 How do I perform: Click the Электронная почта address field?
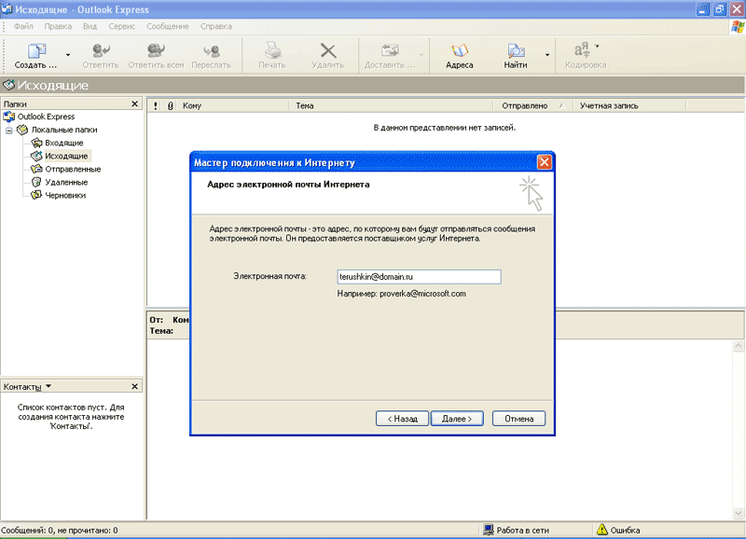point(419,277)
